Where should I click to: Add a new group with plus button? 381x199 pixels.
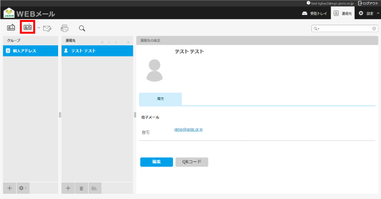[x=10, y=188]
